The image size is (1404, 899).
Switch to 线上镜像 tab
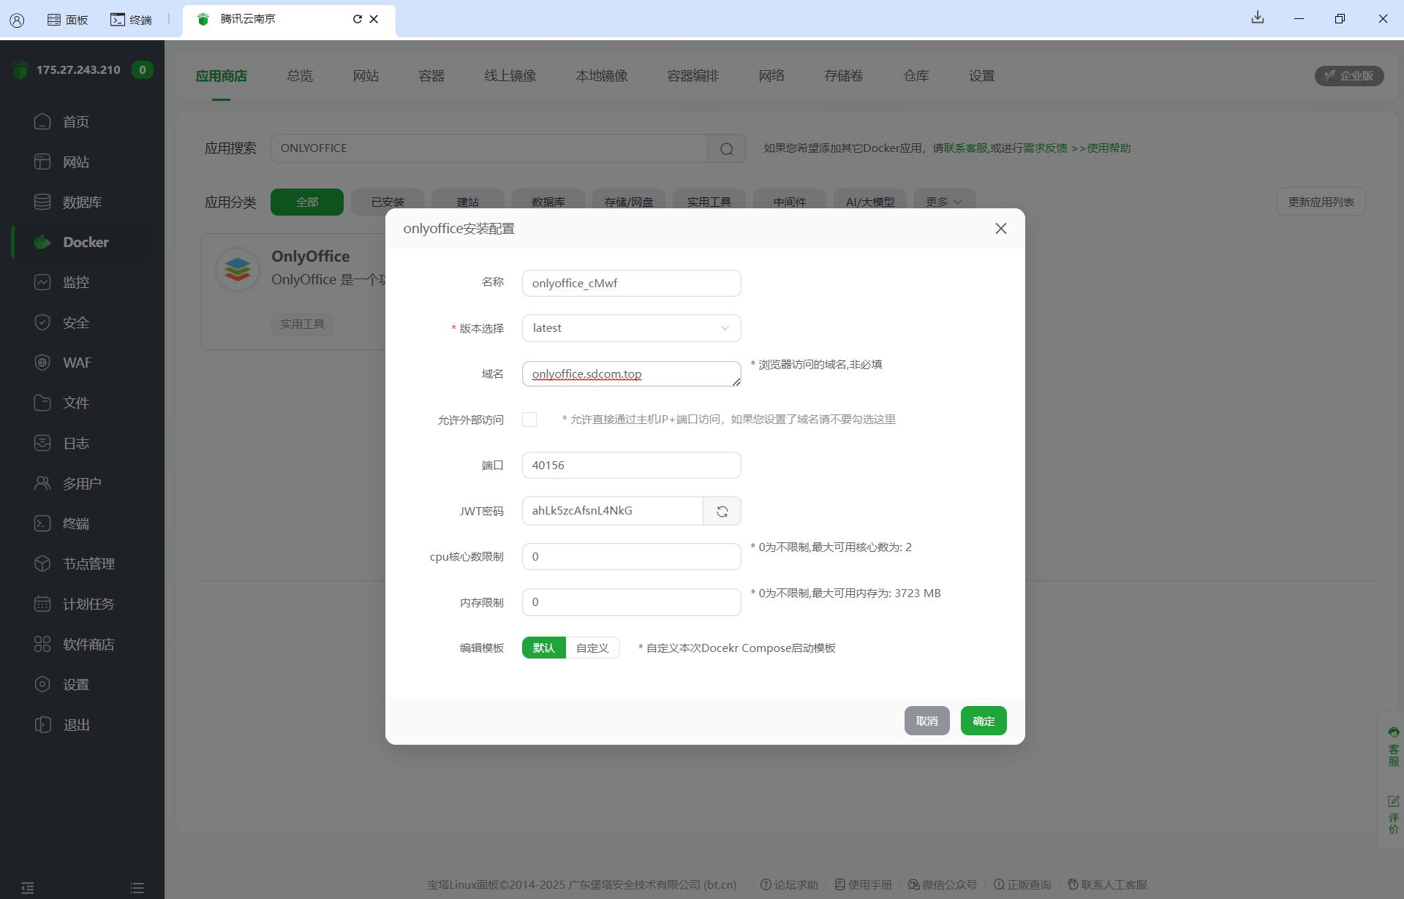pos(510,76)
